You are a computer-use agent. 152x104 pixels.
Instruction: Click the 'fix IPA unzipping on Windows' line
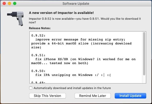click(73, 75)
